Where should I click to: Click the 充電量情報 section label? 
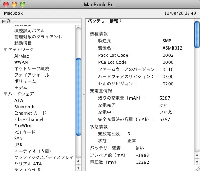(x=102, y=91)
